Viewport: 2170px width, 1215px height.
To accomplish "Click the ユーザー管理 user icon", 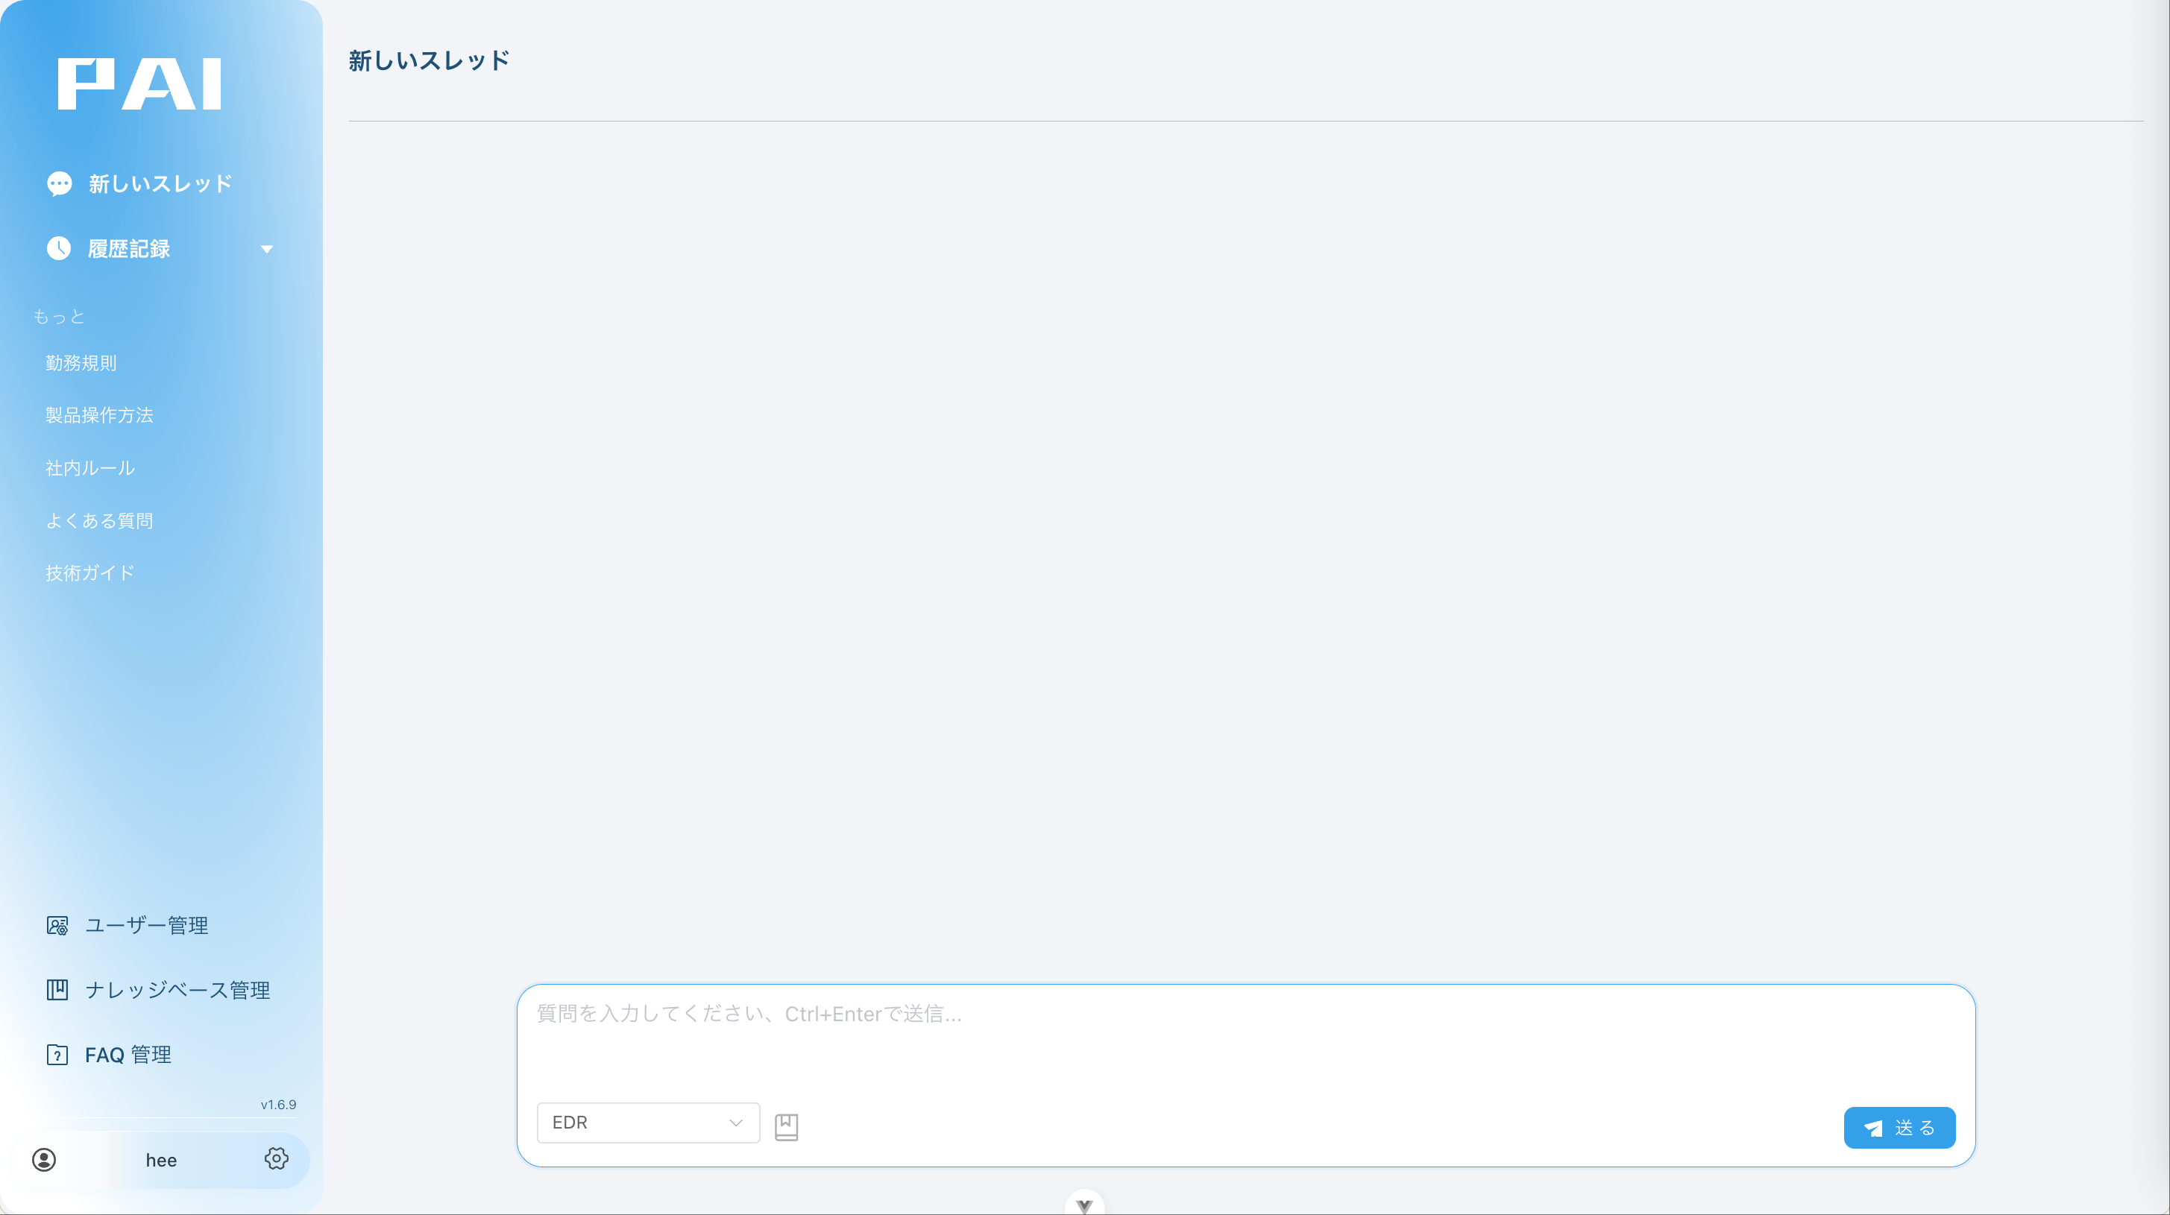I will pyautogui.click(x=57, y=927).
